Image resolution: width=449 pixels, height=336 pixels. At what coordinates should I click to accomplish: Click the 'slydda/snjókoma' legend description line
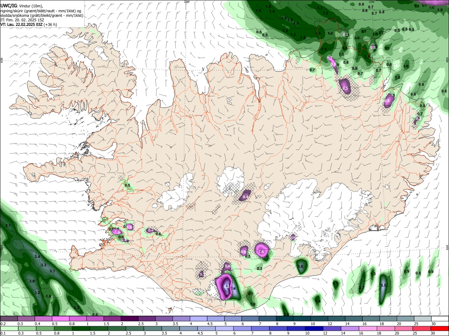[42, 15]
